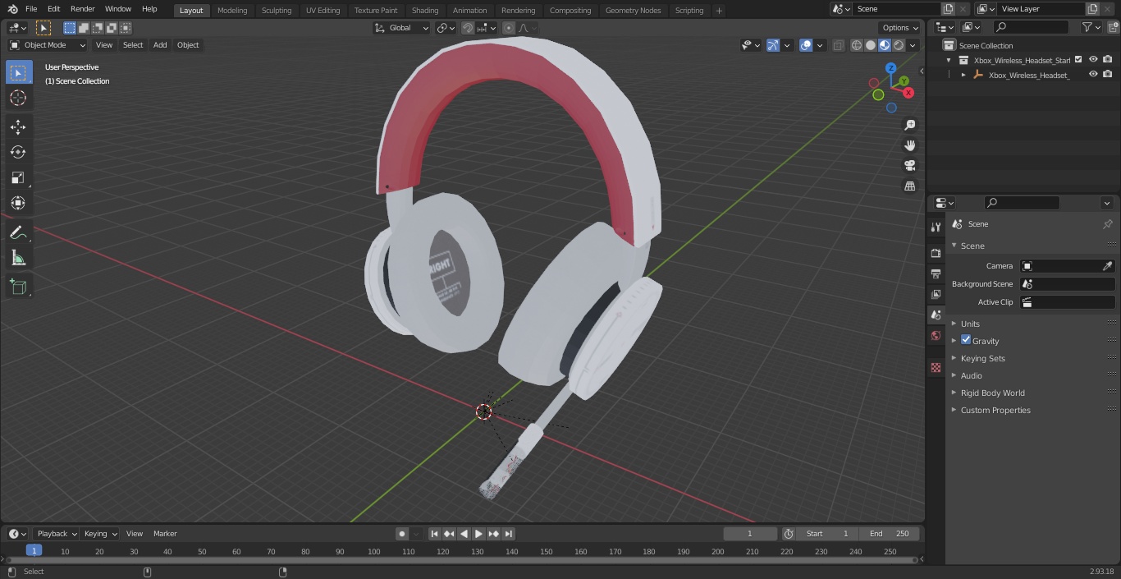
Task: Click new scene icon beside Scene field
Action: tap(948, 9)
